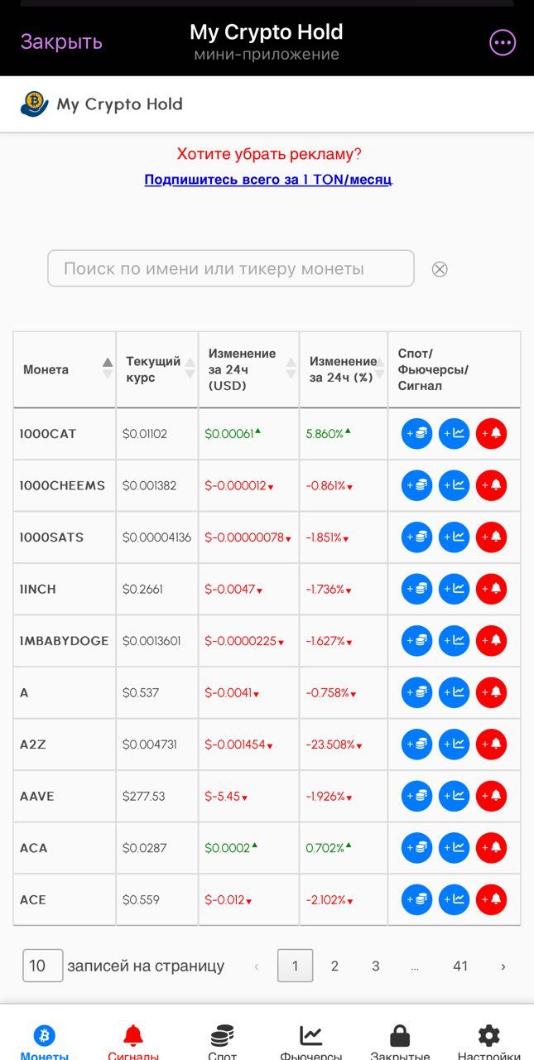Add A2Z coin to spot

point(416,744)
